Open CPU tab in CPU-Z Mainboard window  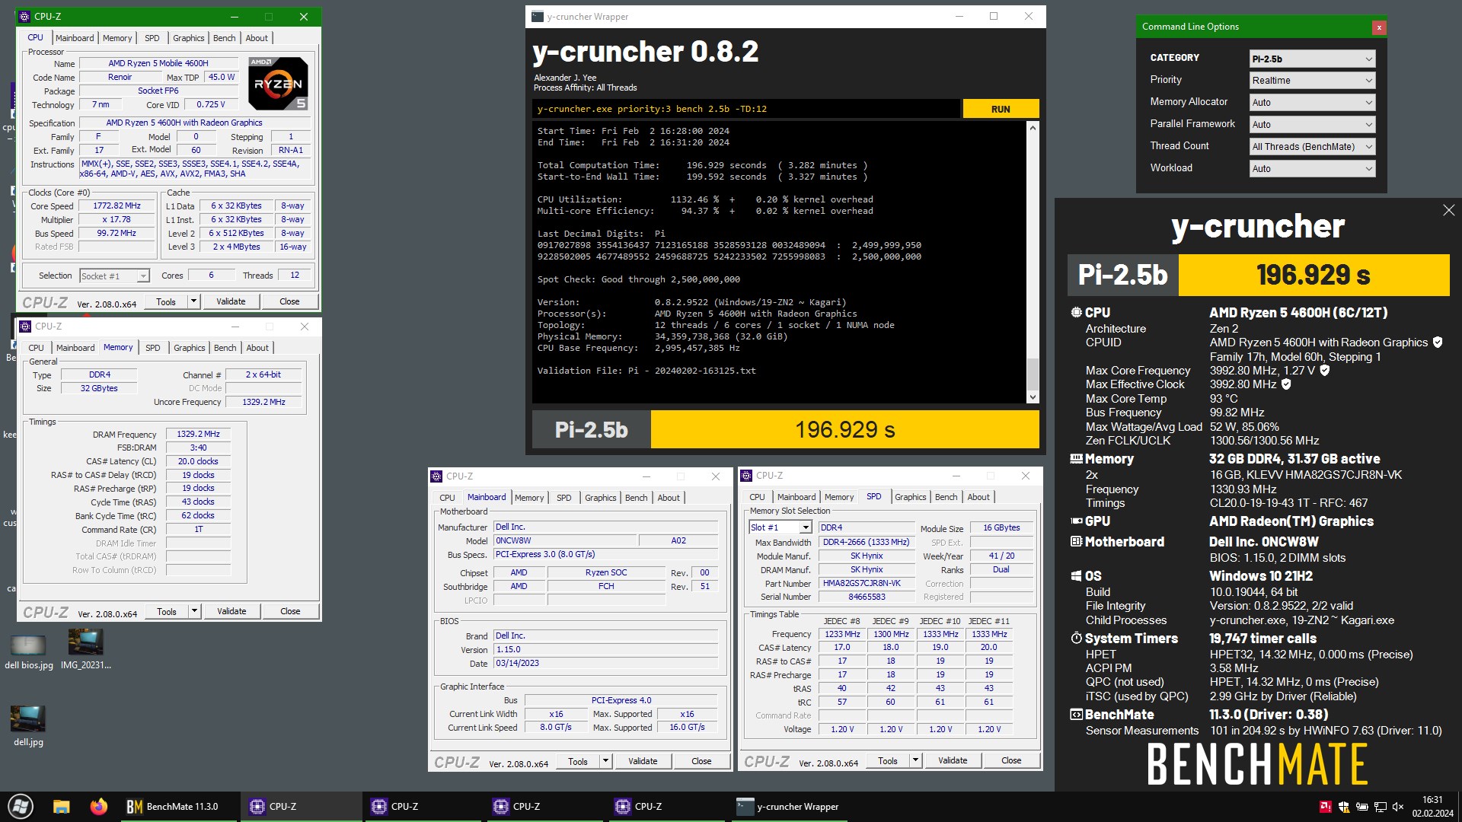pos(447,498)
